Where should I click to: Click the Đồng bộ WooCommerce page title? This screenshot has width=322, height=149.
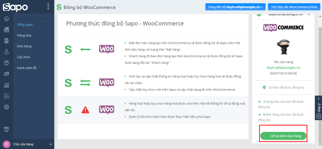[90, 7]
